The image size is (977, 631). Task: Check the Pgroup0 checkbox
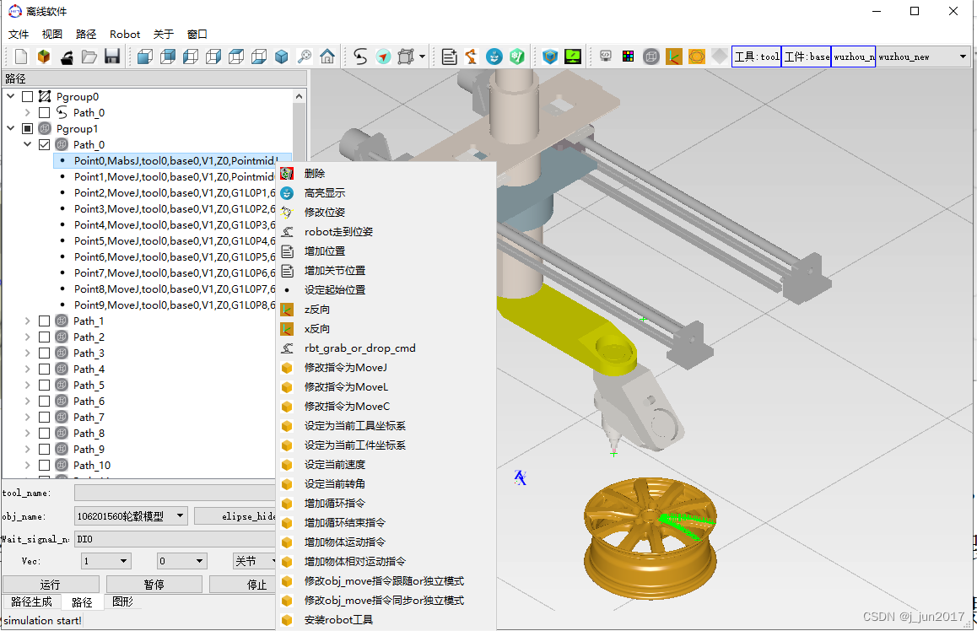point(28,97)
